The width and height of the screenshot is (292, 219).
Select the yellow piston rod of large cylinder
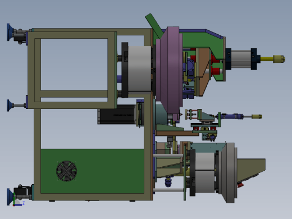click(x=267, y=59)
